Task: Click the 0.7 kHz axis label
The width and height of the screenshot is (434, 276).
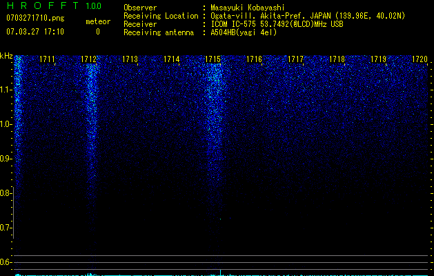Action: point(6,228)
